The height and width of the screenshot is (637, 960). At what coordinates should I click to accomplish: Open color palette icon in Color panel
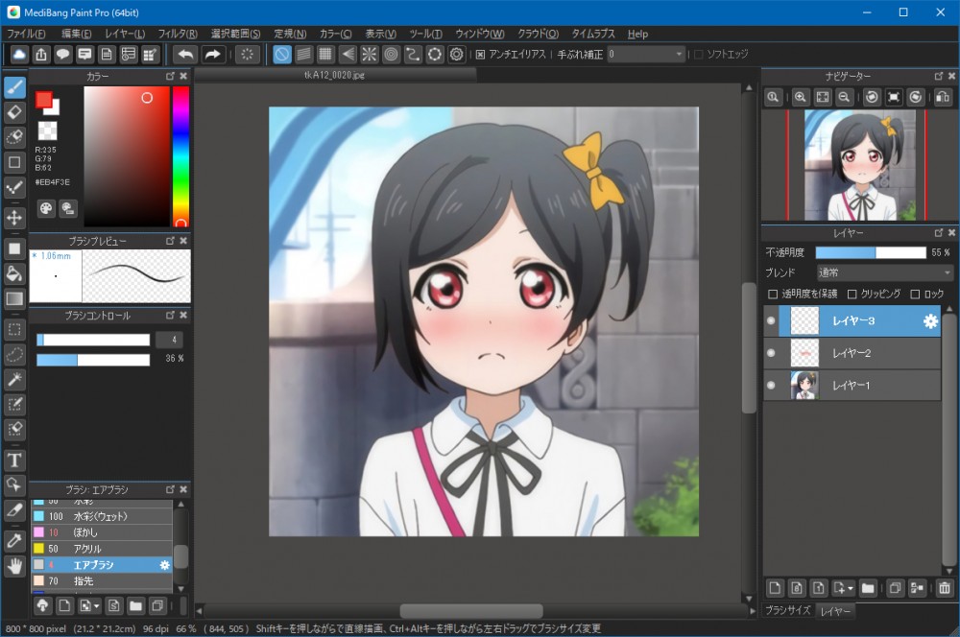tap(46, 209)
